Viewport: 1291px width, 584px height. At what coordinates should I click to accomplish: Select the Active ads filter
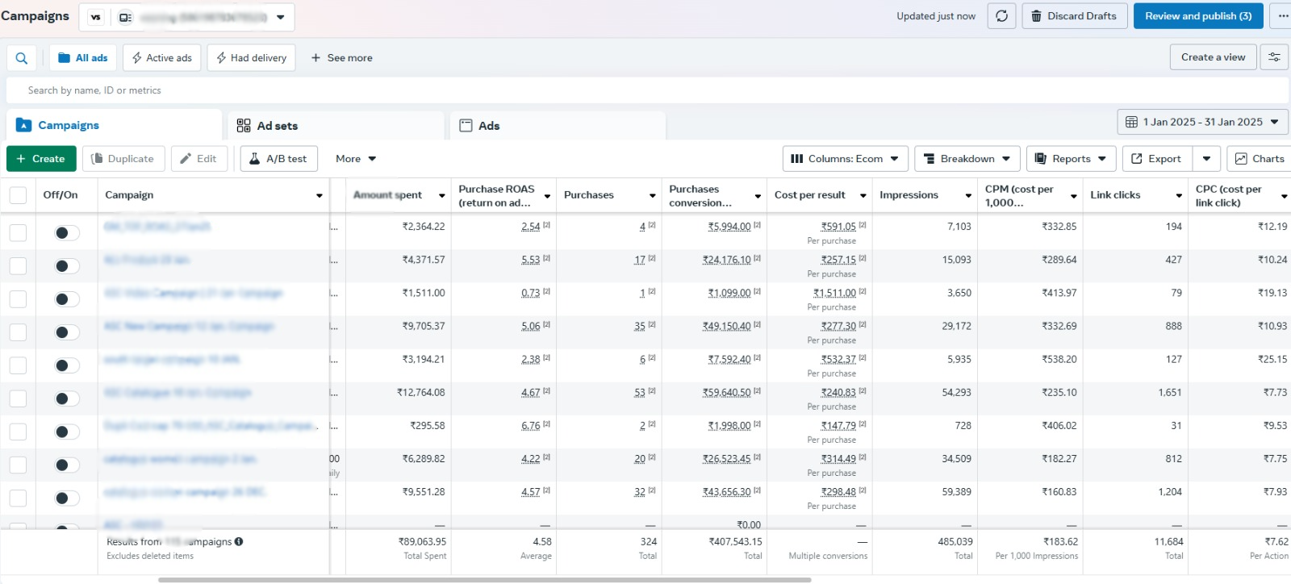click(x=162, y=58)
